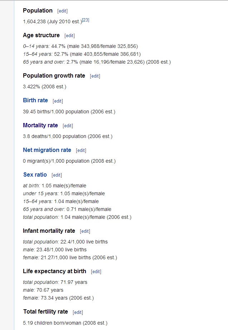This screenshot has height=330, width=228.
Task: Follow the Mortality rate heading link
Action: (x=40, y=125)
